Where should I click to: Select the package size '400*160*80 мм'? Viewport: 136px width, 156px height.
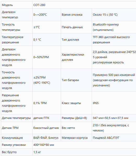(x=44, y=145)
